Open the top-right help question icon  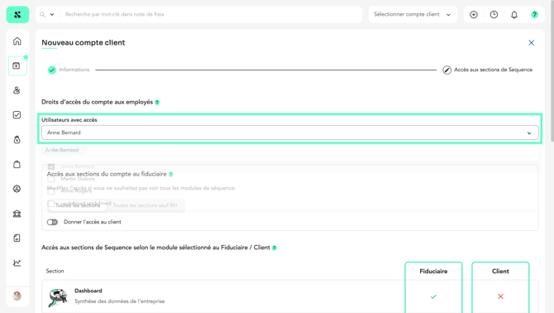pyautogui.click(x=534, y=15)
